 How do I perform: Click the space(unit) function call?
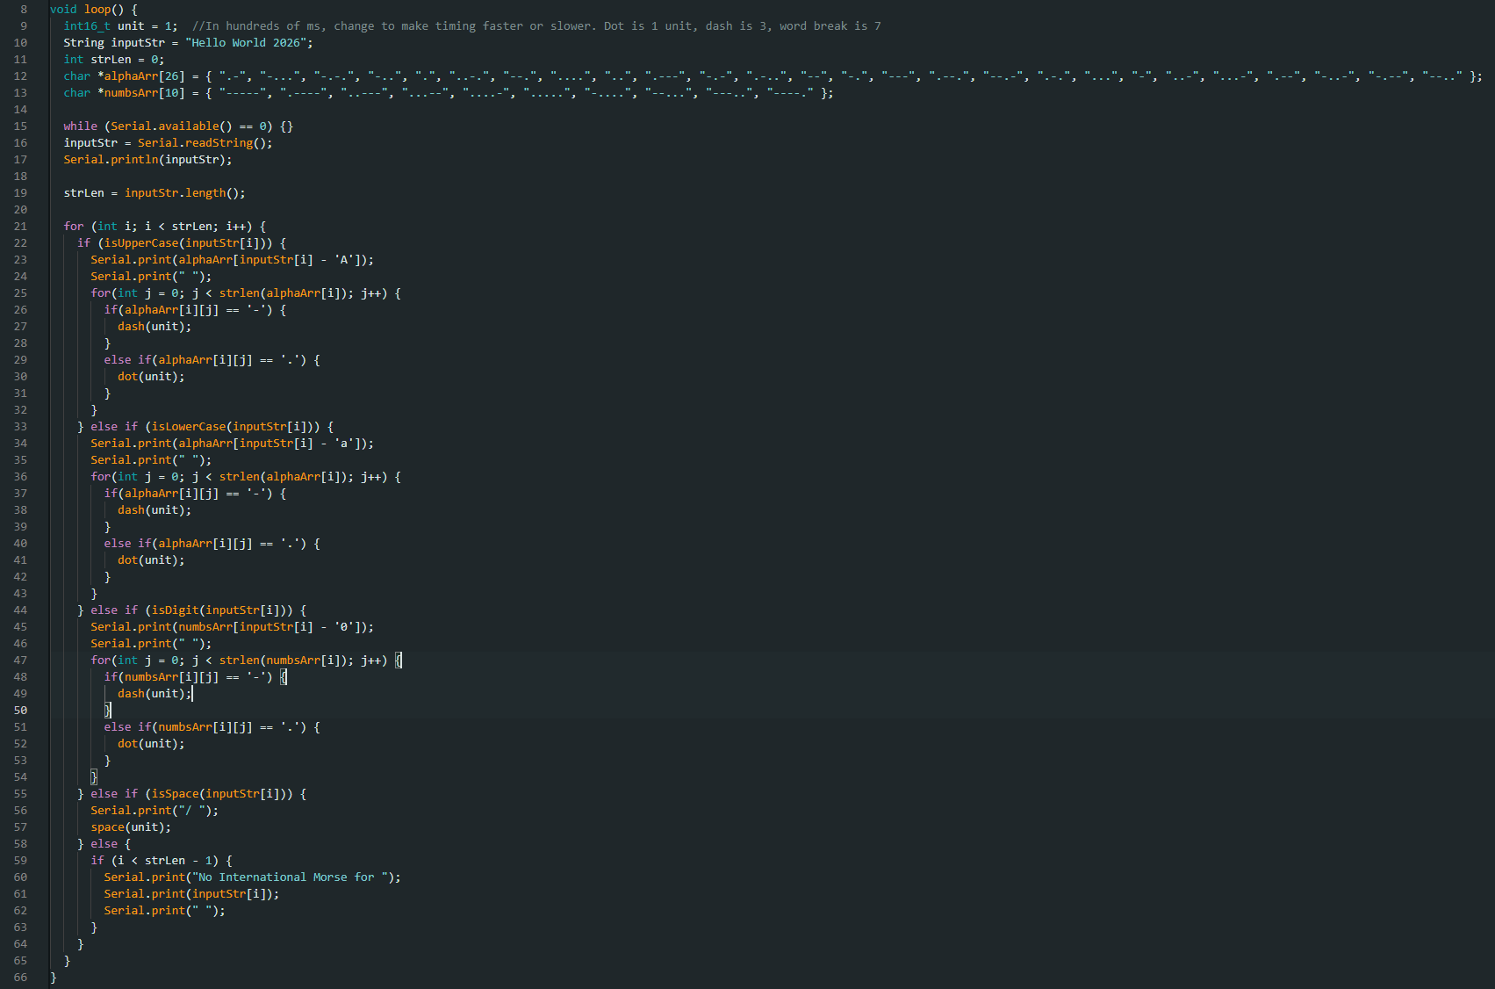[131, 827]
